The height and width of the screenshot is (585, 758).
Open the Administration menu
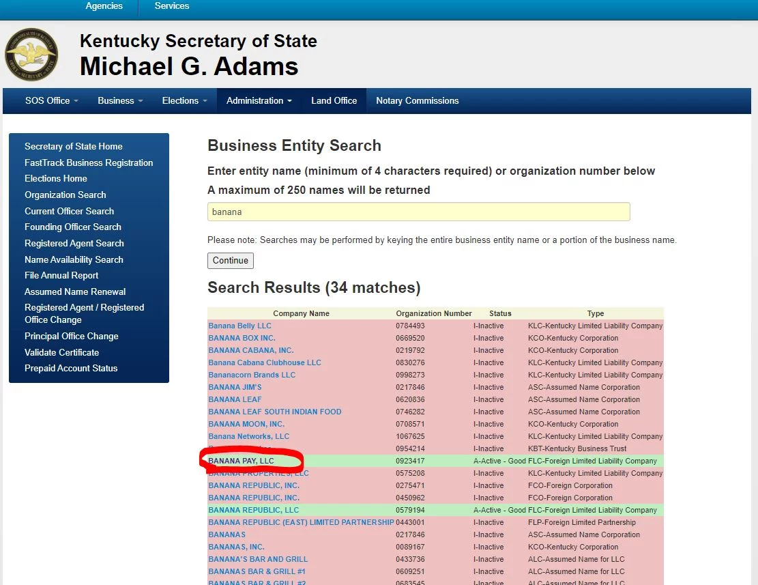(x=259, y=100)
